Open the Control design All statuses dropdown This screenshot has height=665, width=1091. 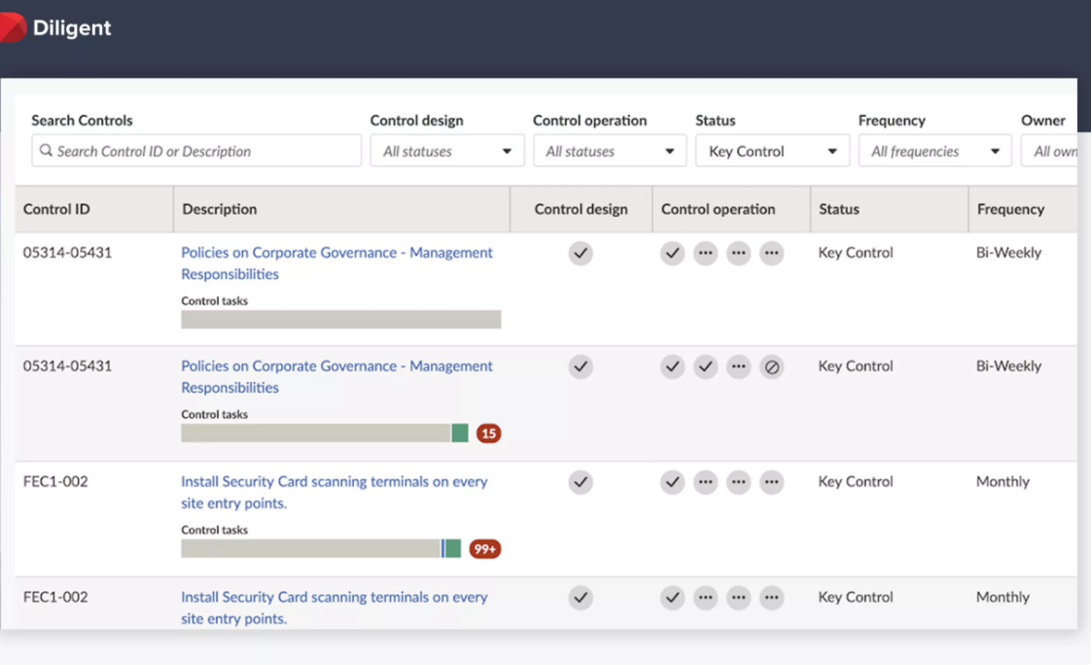point(446,151)
